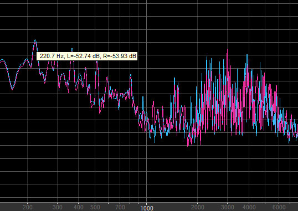Click the spectrum peak just above 500 Hz
Viewport: 298px width, 211px height.
tap(97, 62)
